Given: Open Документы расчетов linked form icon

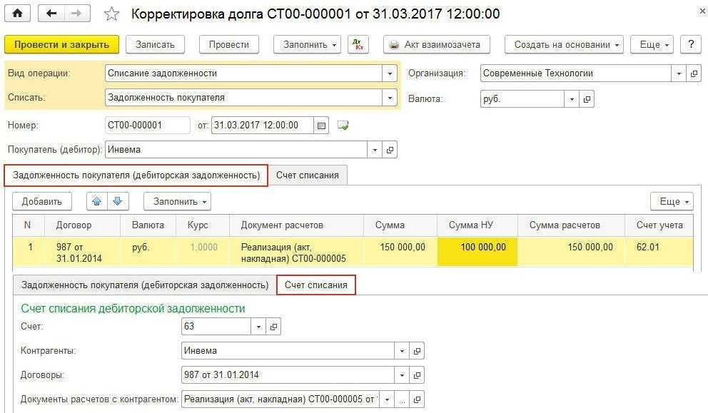Looking at the screenshot, I should 417,399.
